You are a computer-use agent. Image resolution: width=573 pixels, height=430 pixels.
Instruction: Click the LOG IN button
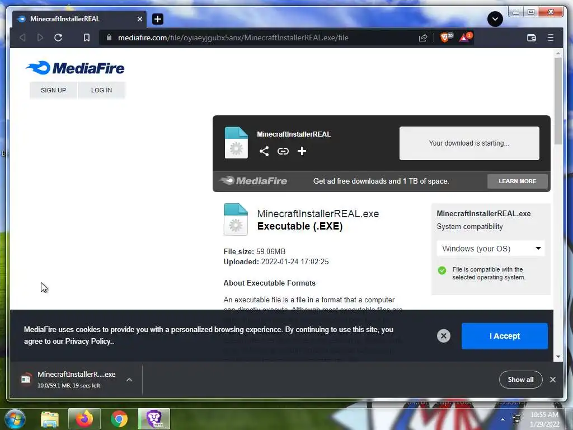pyautogui.click(x=102, y=90)
